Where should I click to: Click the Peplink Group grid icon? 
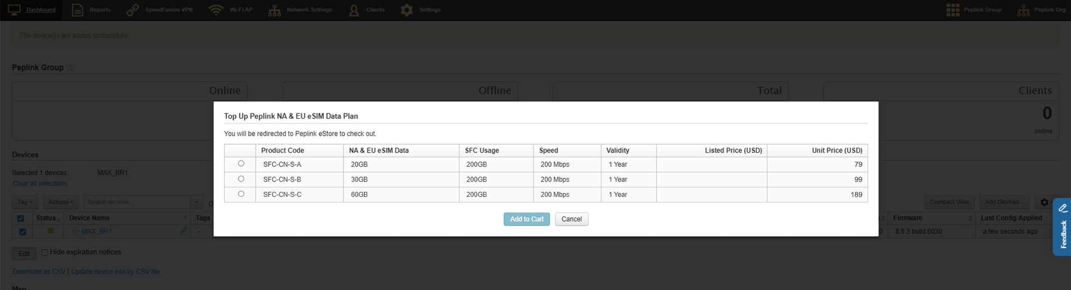tap(952, 10)
